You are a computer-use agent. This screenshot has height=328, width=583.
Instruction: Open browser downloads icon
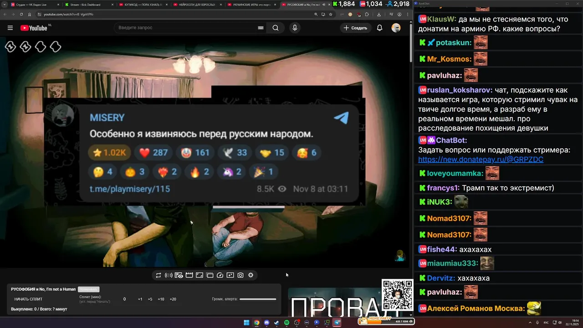point(379,14)
